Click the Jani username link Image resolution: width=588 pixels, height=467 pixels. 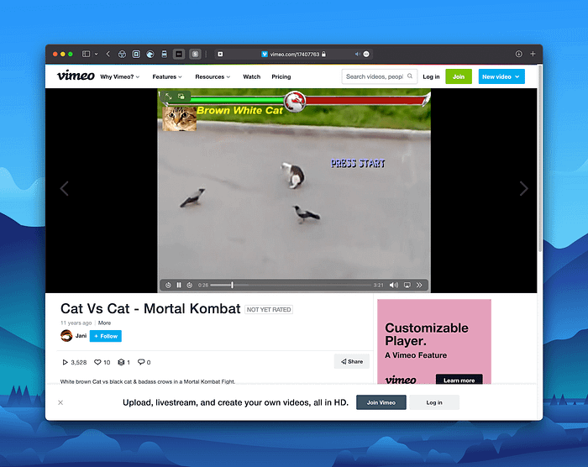(81, 336)
